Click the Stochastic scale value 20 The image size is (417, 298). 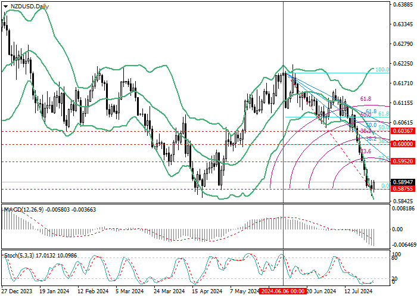point(394,278)
